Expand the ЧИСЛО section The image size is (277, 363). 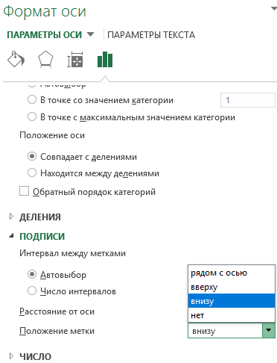pyautogui.click(x=11, y=356)
